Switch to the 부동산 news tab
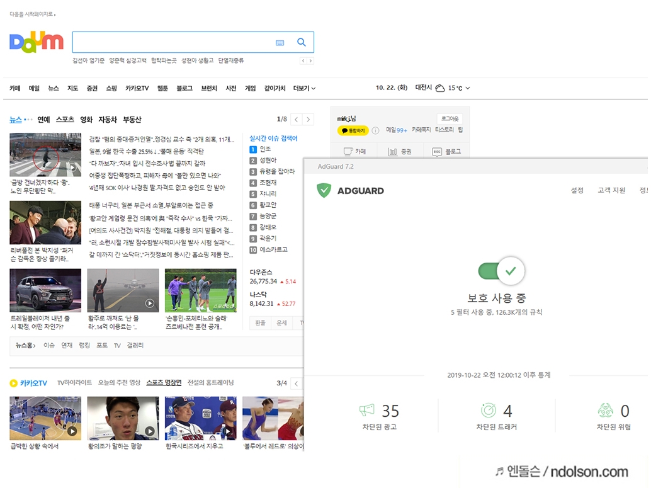The width and height of the screenshot is (651, 488). pyautogui.click(x=132, y=120)
